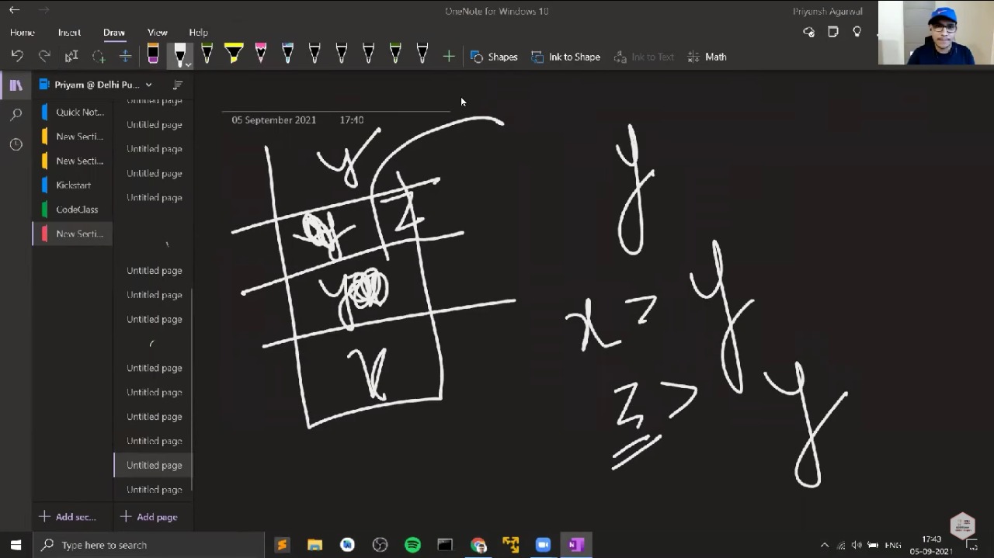Screen dimensions: 994x558
Task: Choose the Insert or Remove Space tool
Action: click(x=125, y=56)
